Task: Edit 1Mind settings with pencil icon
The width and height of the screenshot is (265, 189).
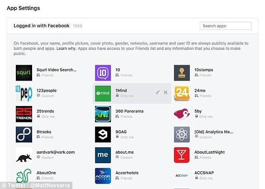Action: click(157, 92)
